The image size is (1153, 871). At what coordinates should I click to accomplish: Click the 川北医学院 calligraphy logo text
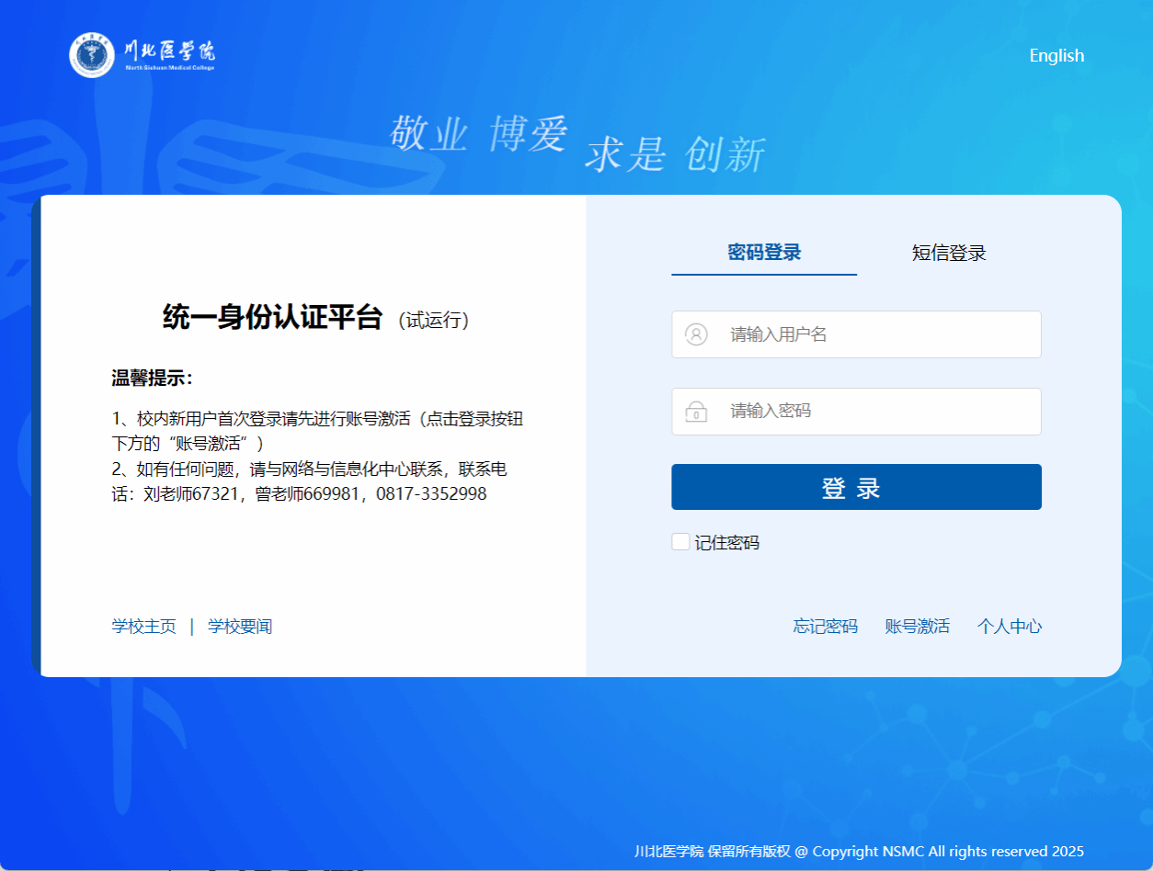170,51
